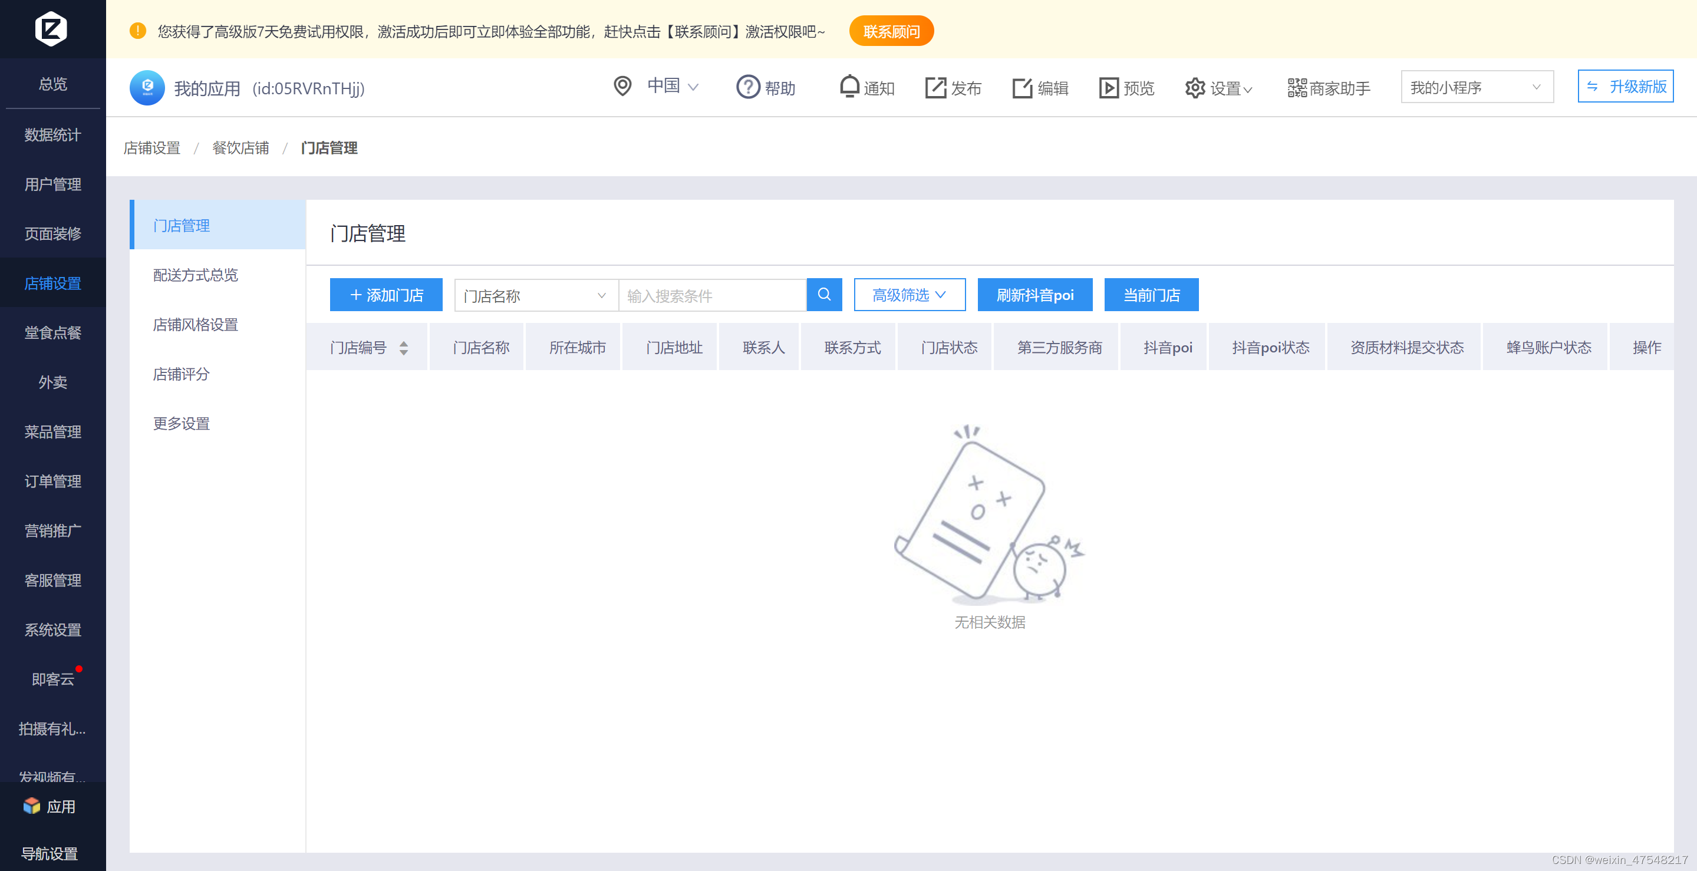Click the 添加门店 button
The image size is (1697, 871).
click(386, 295)
